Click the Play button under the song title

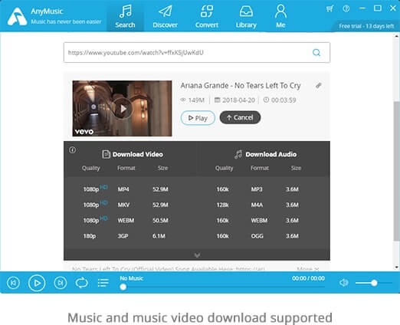tap(198, 118)
